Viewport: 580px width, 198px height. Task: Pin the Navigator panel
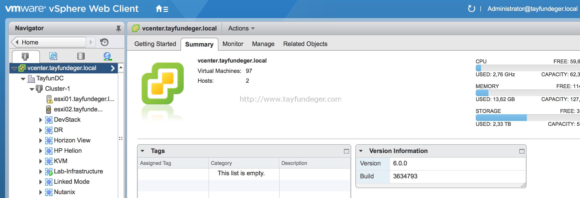click(x=118, y=28)
